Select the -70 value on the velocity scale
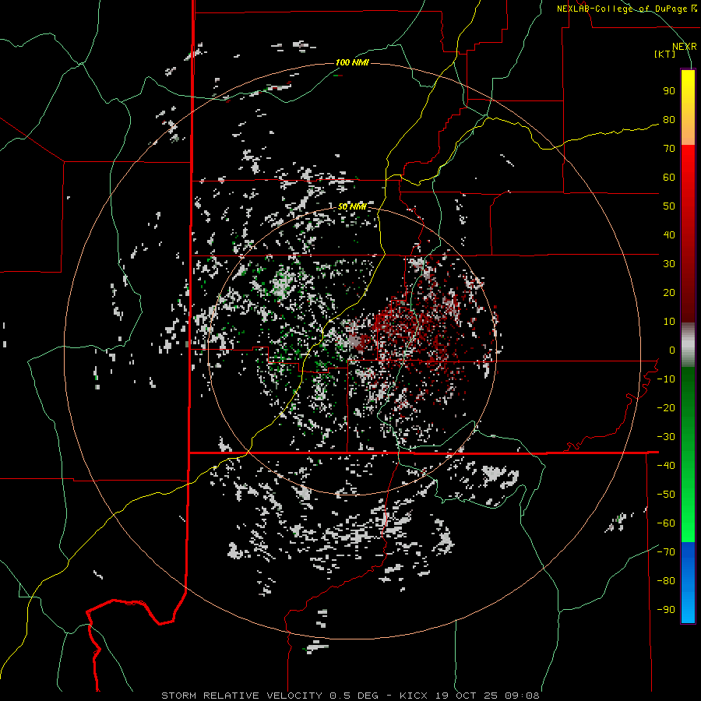This screenshot has width=701, height=701. click(666, 552)
